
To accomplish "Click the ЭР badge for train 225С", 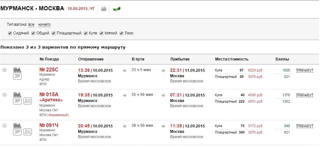I will tap(17, 76).
